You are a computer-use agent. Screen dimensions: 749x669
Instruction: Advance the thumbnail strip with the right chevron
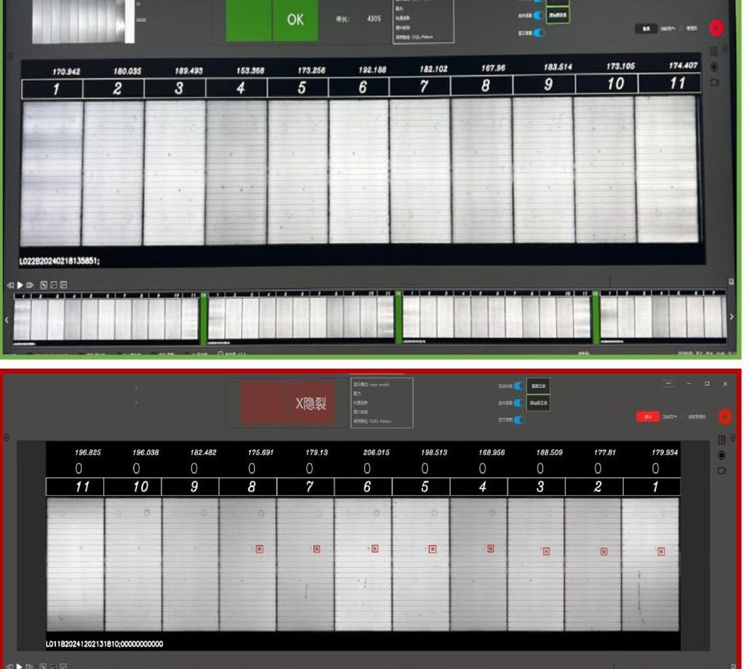coord(732,317)
